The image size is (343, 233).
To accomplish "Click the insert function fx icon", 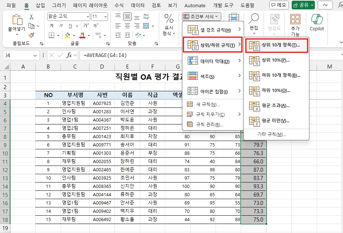I will point(69,55).
